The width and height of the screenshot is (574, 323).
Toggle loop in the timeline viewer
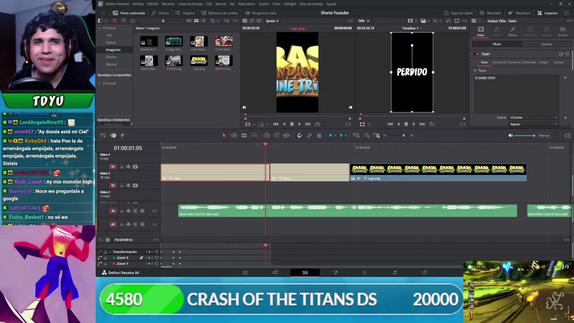(431, 124)
